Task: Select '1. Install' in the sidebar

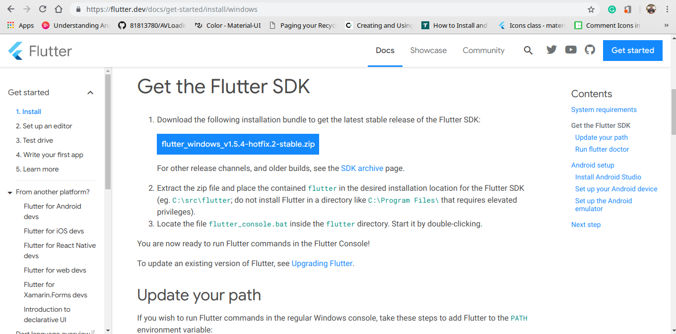Action: [28, 111]
